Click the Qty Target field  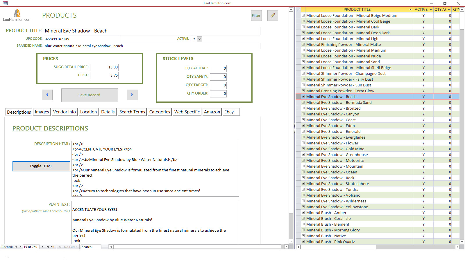(218, 85)
